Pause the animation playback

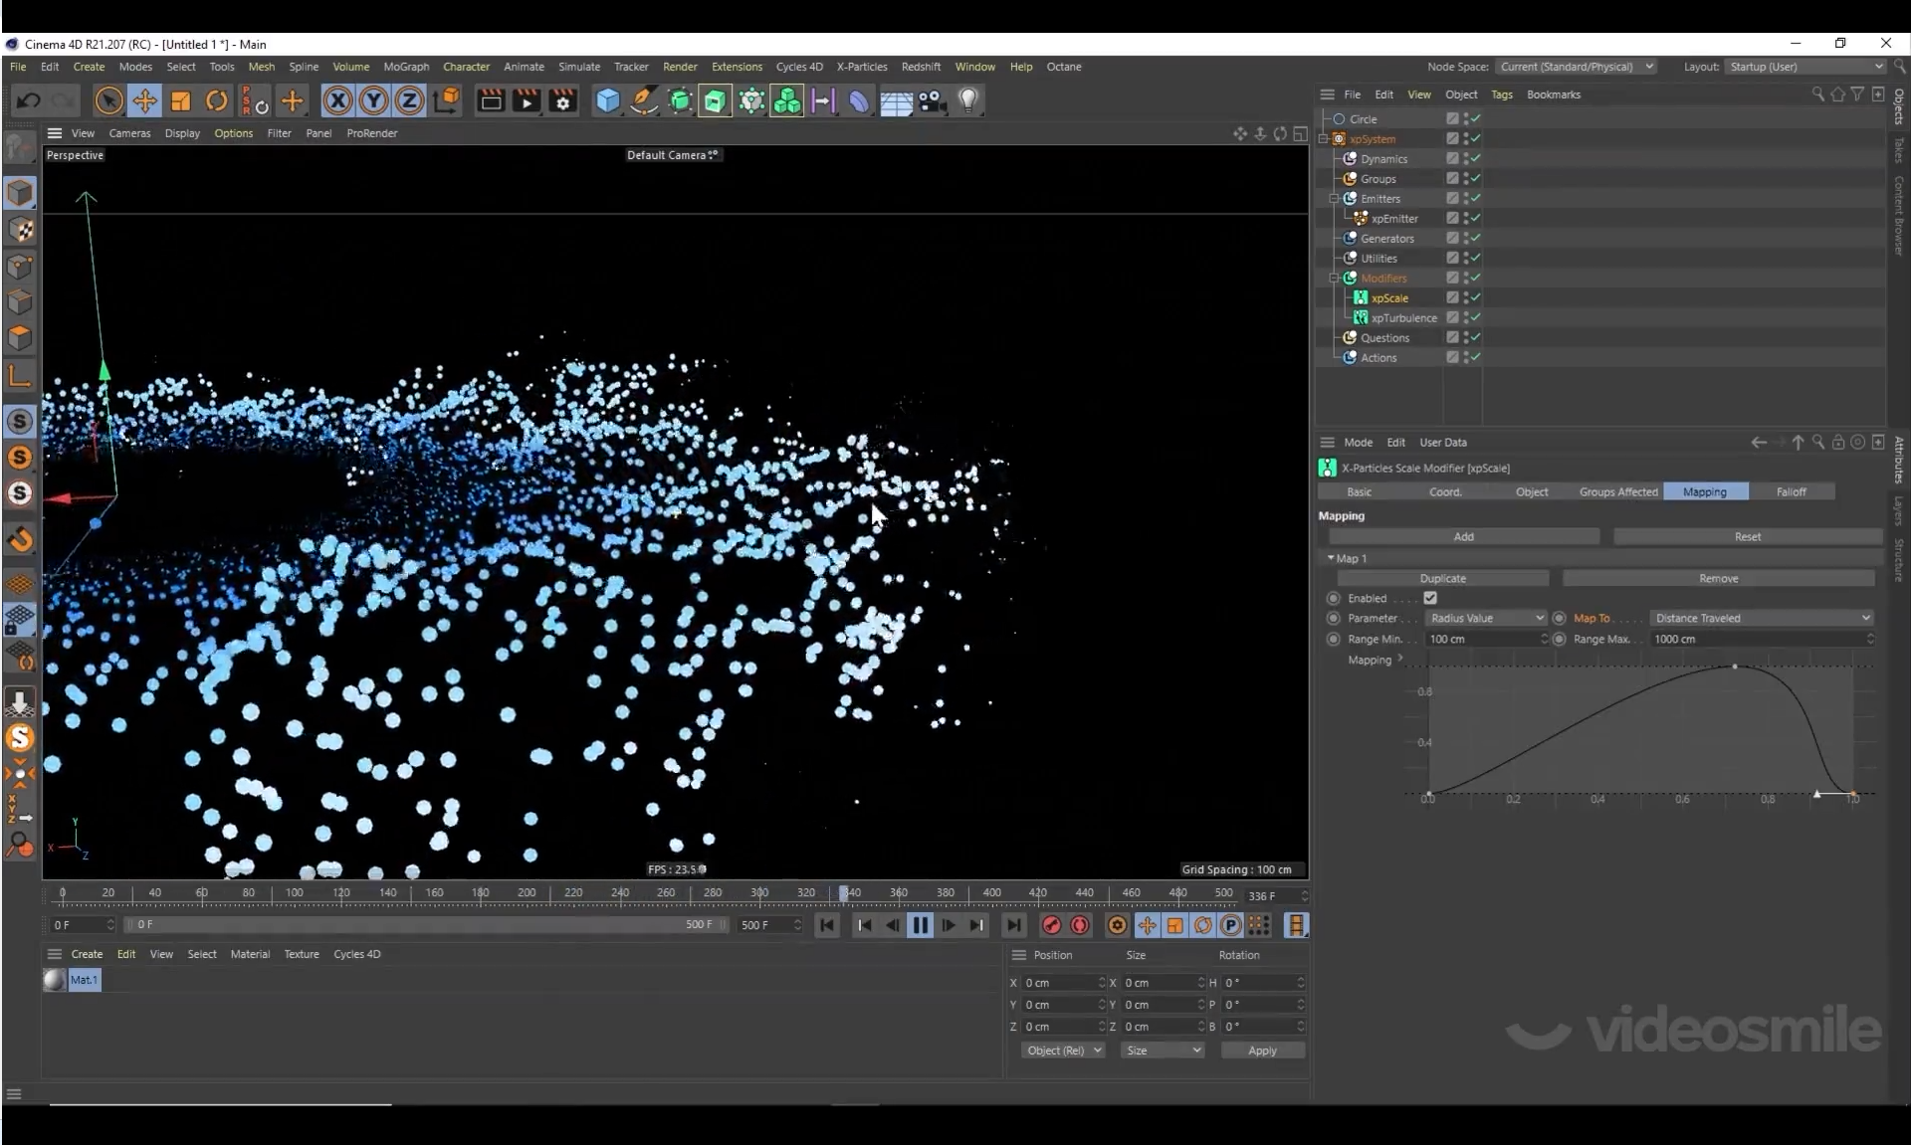pos(920,925)
